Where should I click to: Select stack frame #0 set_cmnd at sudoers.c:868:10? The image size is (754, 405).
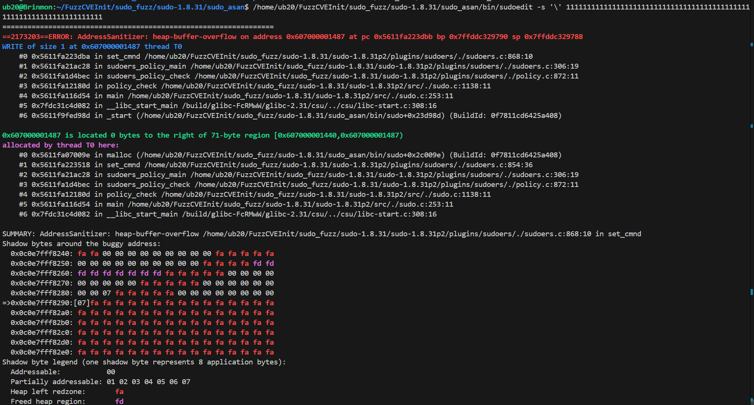coord(276,57)
